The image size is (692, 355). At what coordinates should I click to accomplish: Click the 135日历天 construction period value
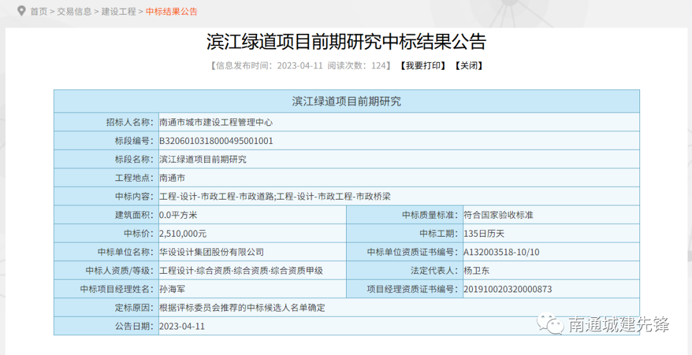[x=484, y=233]
